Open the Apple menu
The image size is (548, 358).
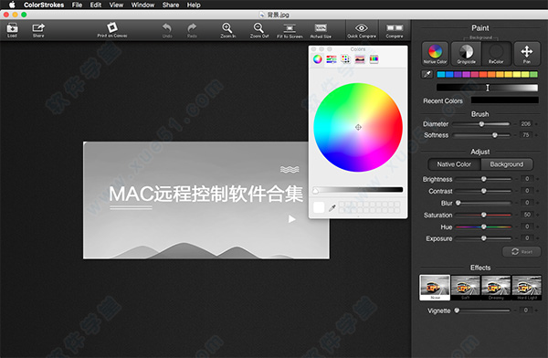click(x=12, y=5)
